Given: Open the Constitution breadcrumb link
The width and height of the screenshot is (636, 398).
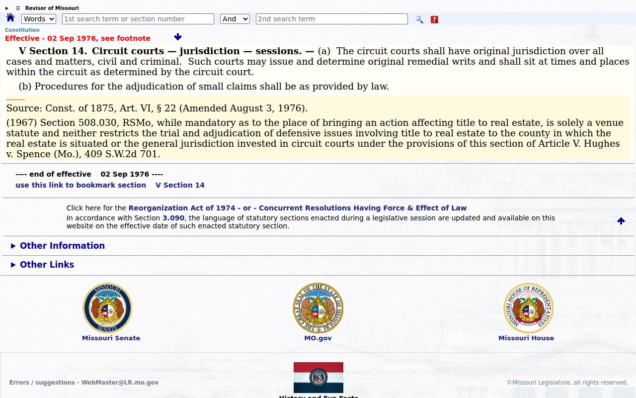Looking at the screenshot, I should pyautogui.click(x=22, y=30).
